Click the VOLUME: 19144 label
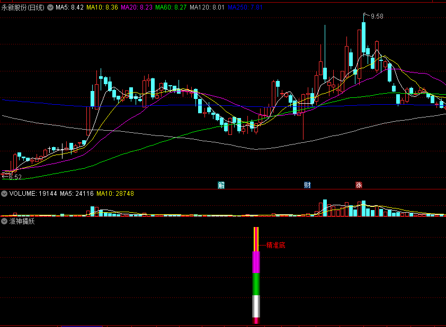The image size is (446, 327). (x=33, y=194)
